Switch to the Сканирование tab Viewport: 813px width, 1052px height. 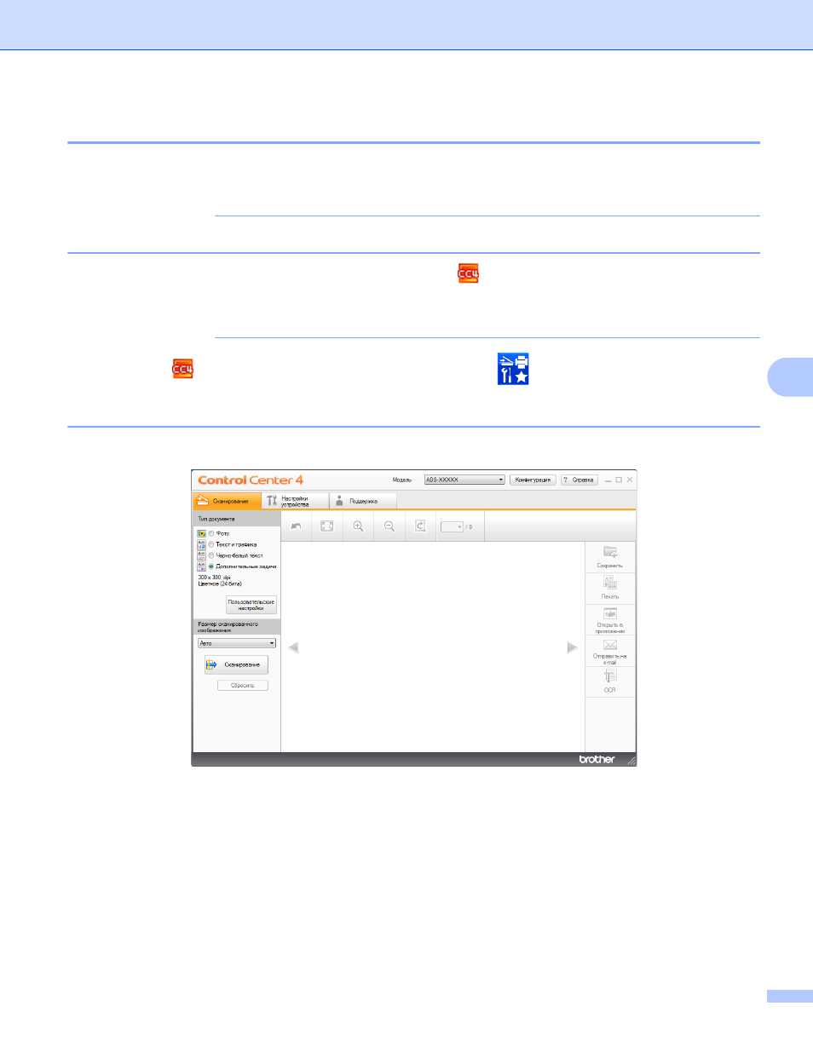click(226, 501)
